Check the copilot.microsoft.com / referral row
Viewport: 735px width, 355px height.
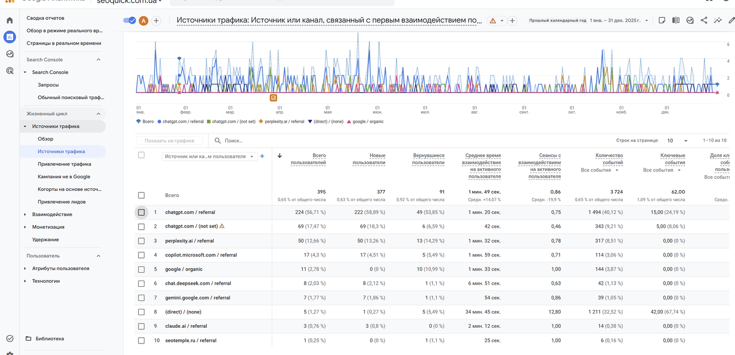tap(141, 255)
